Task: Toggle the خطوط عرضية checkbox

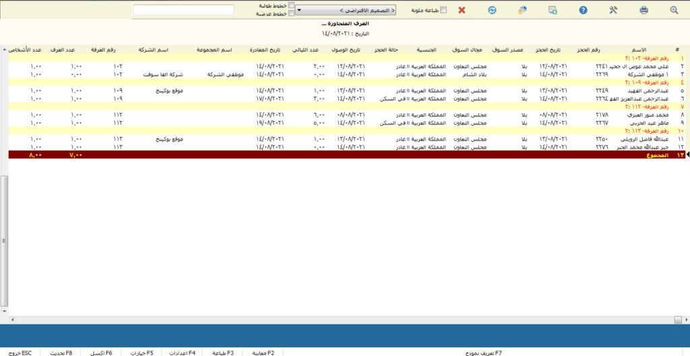Action: [291, 13]
